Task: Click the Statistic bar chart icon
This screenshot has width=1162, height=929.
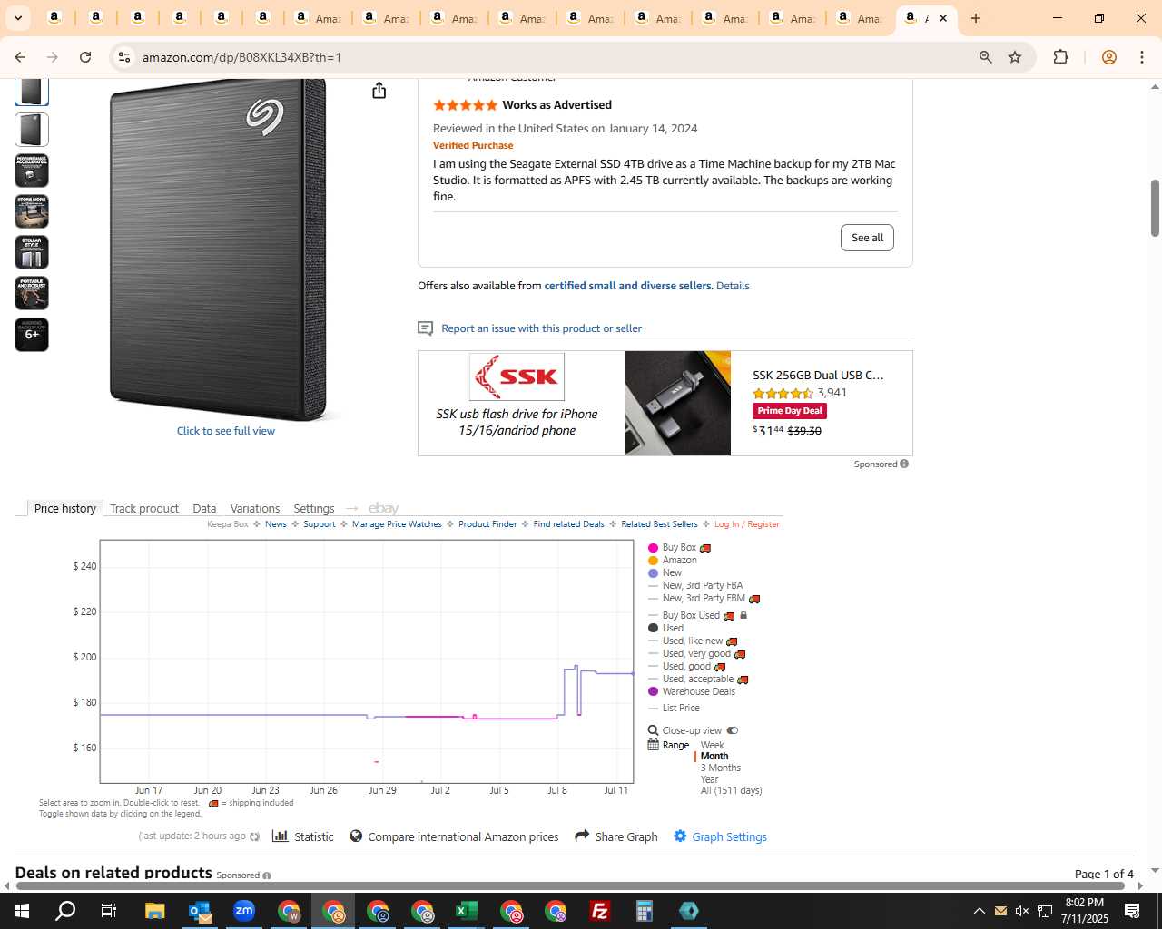Action: click(x=281, y=836)
